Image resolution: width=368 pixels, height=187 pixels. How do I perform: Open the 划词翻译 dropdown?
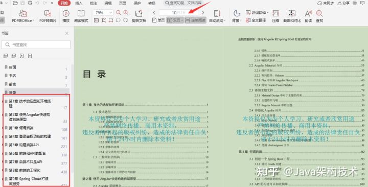(257, 13)
